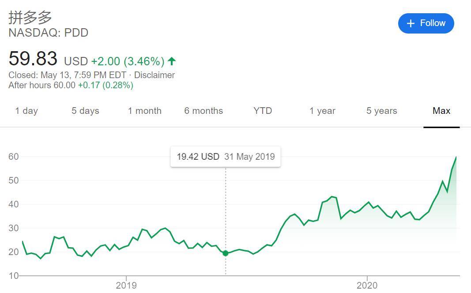Click the green up arrow beside percentage change
Screen dimensions: 471x293
click(x=172, y=61)
